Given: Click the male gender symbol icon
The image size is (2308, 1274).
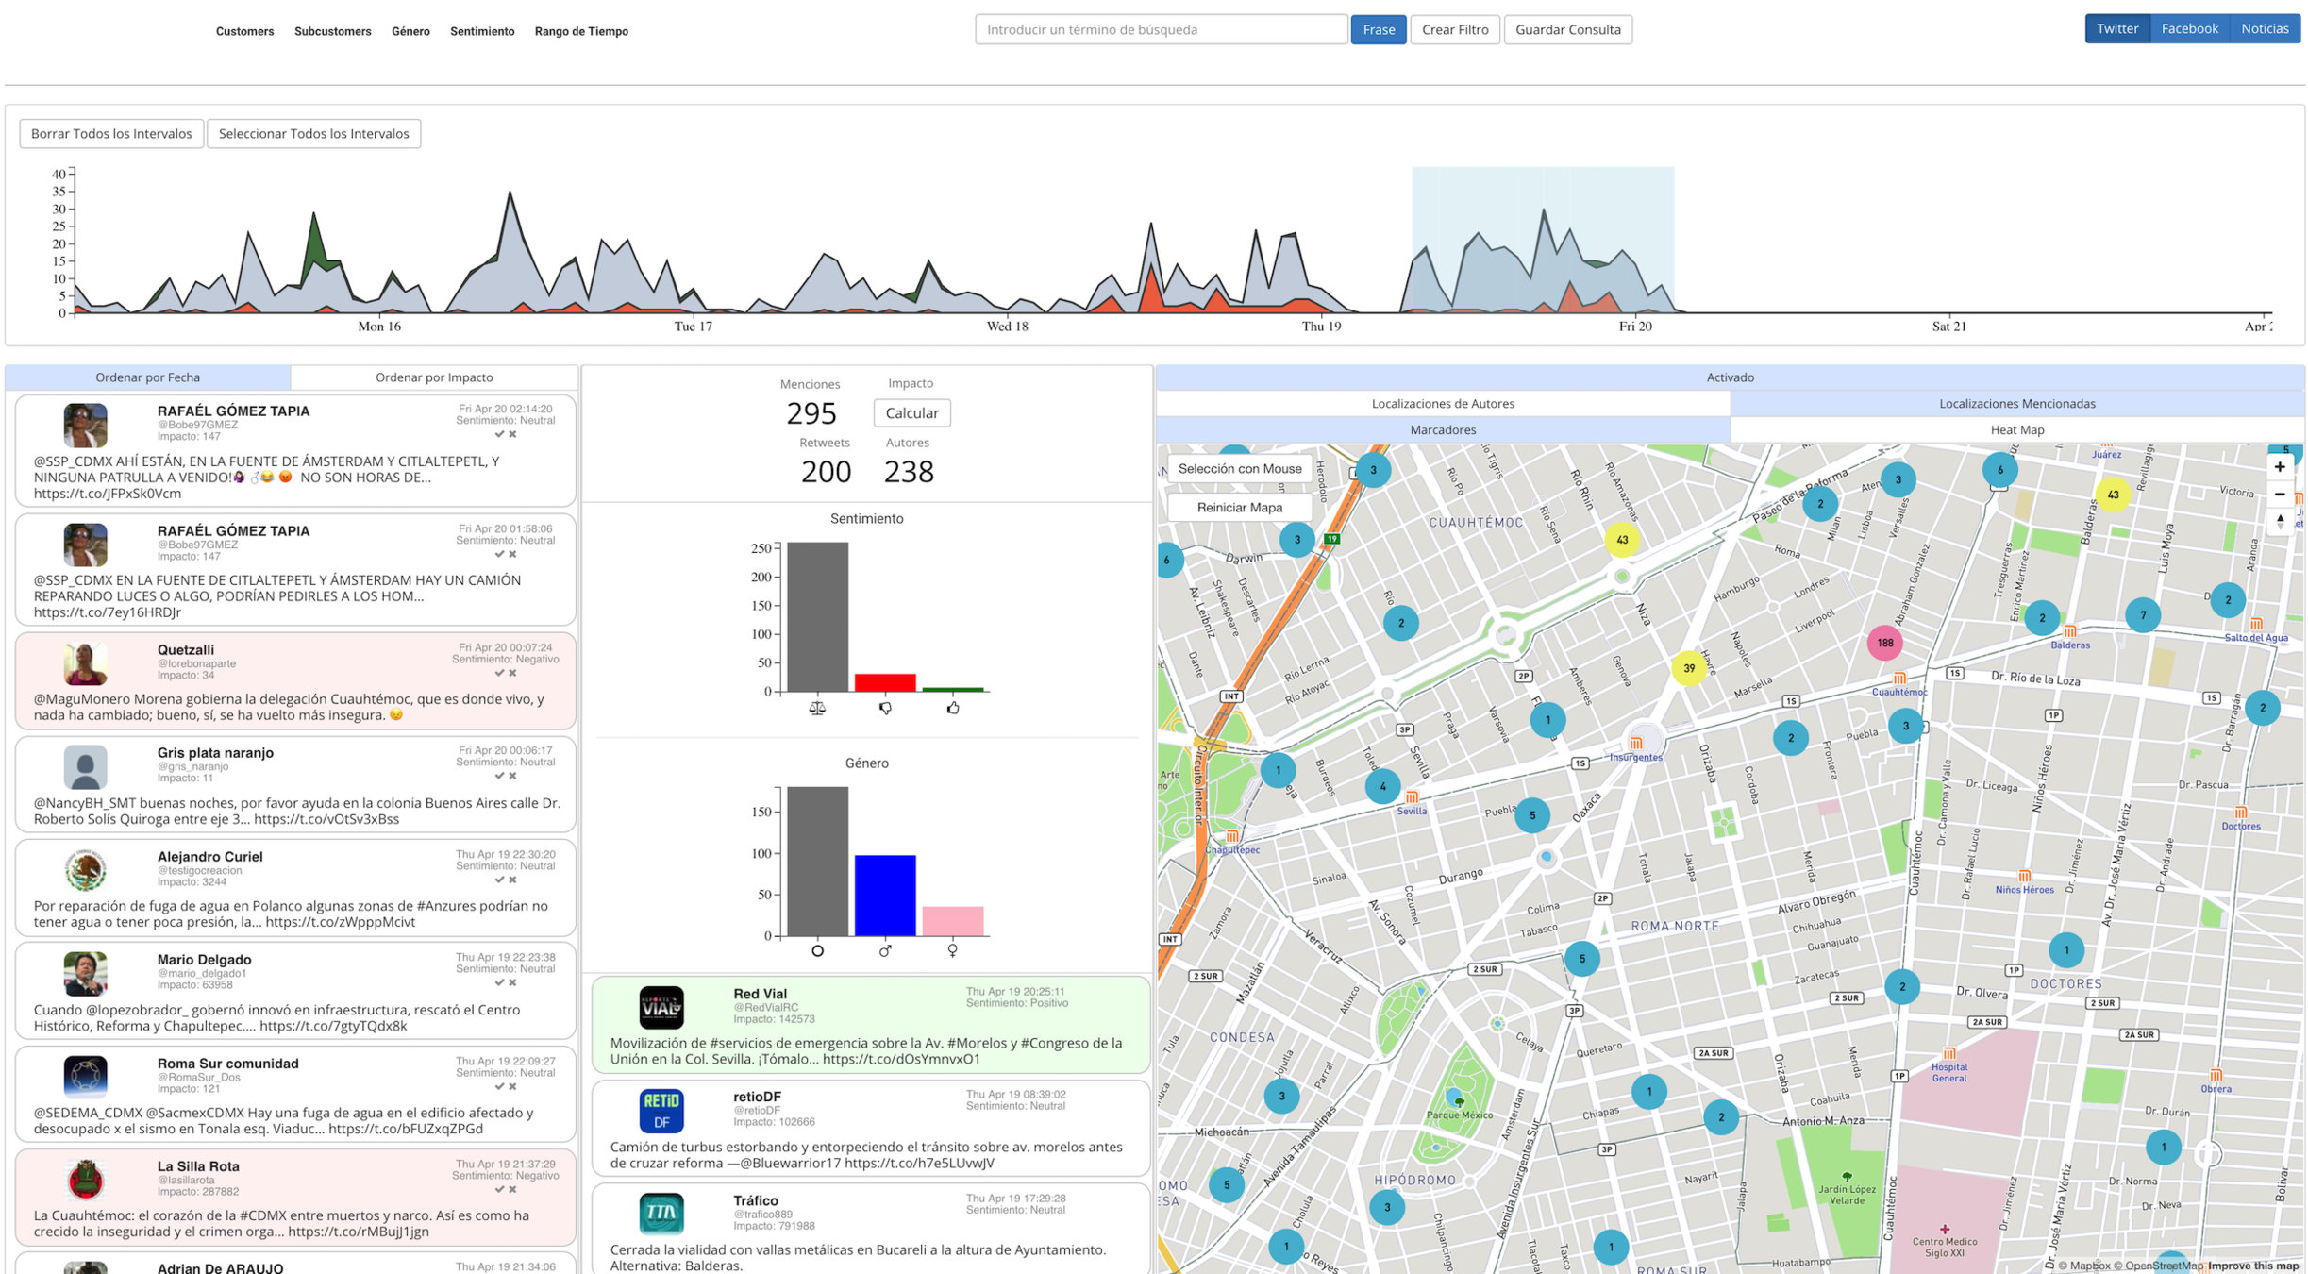Looking at the screenshot, I should click(x=885, y=951).
